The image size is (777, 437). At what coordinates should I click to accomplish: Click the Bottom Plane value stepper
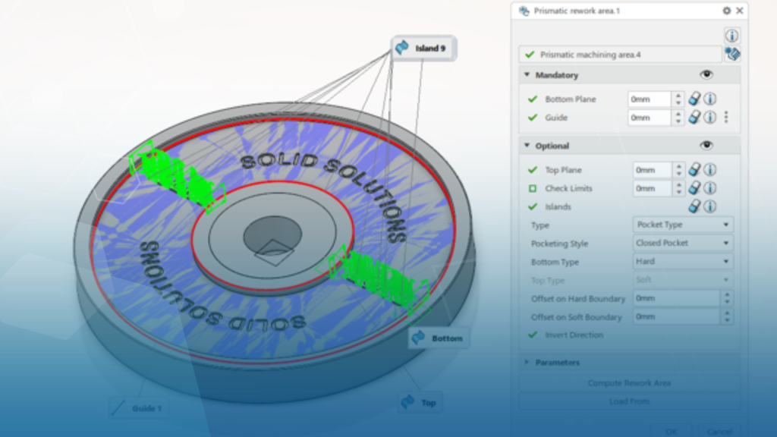tap(678, 99)
